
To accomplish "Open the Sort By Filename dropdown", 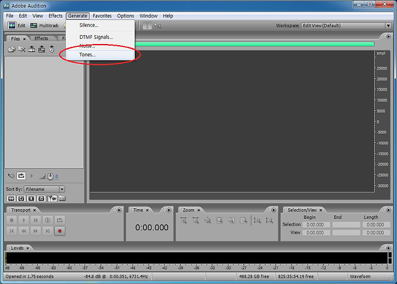I will 44,189.
